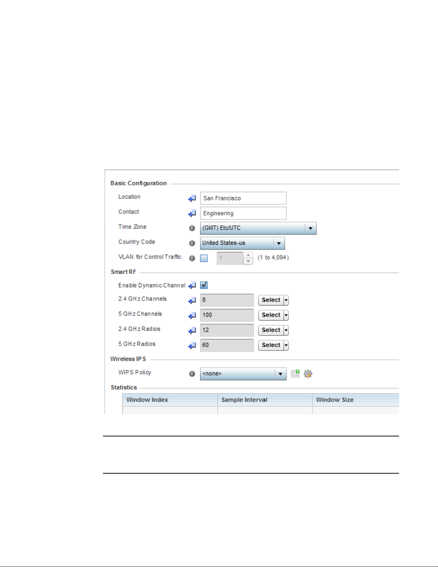The height and width of the screenshot is (567, 438).
Task: Open the WIPS Policy dropdown
Action: 280,374
